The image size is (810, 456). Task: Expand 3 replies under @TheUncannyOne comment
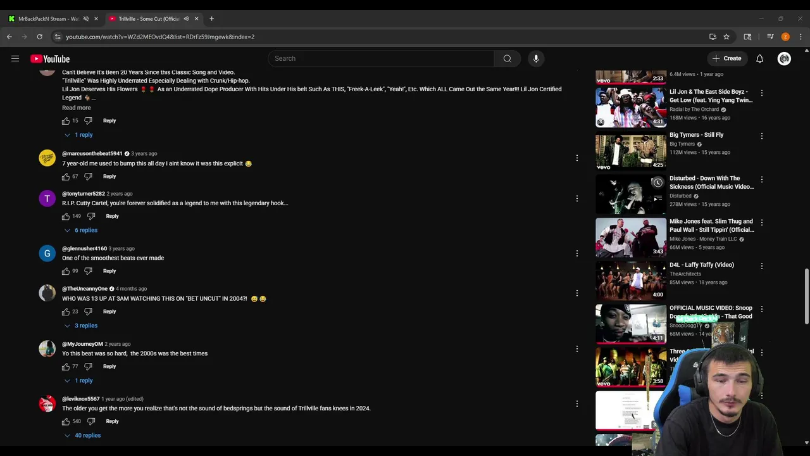[80, 326]
